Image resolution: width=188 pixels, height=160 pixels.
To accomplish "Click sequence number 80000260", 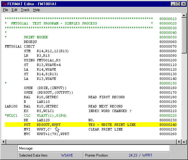I will (x=168, y=134).
